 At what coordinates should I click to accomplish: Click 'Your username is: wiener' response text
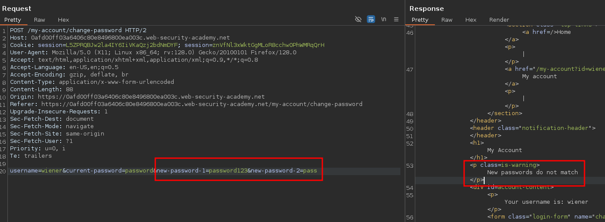tap(546, 202)
